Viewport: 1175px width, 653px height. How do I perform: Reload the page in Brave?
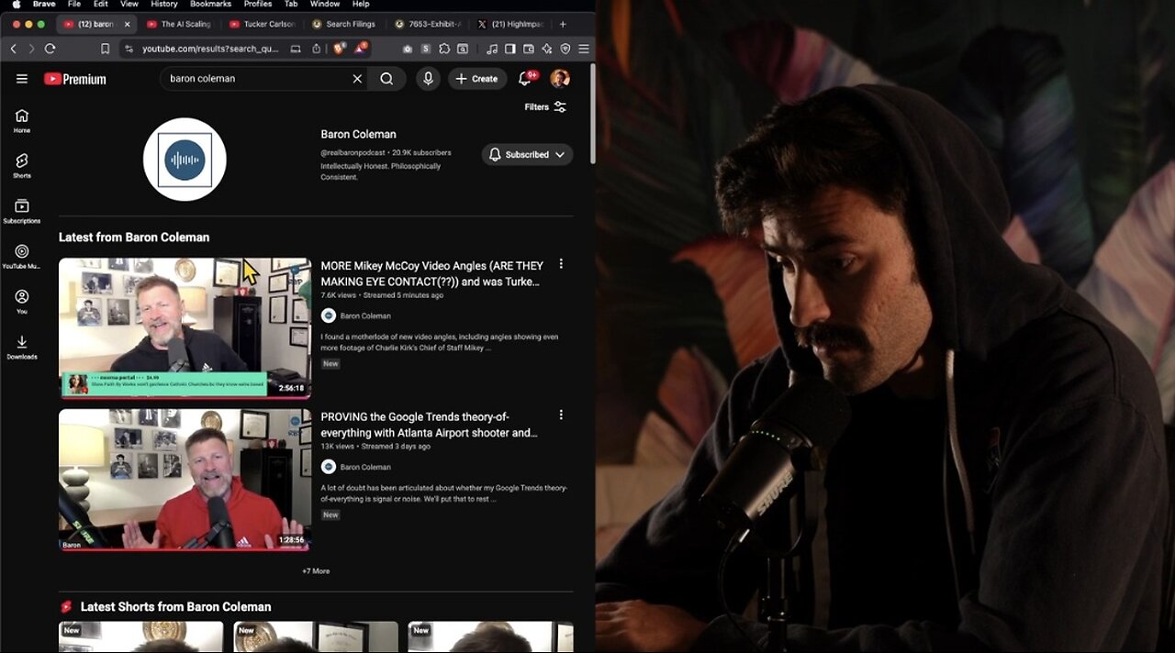coord(50,49)
